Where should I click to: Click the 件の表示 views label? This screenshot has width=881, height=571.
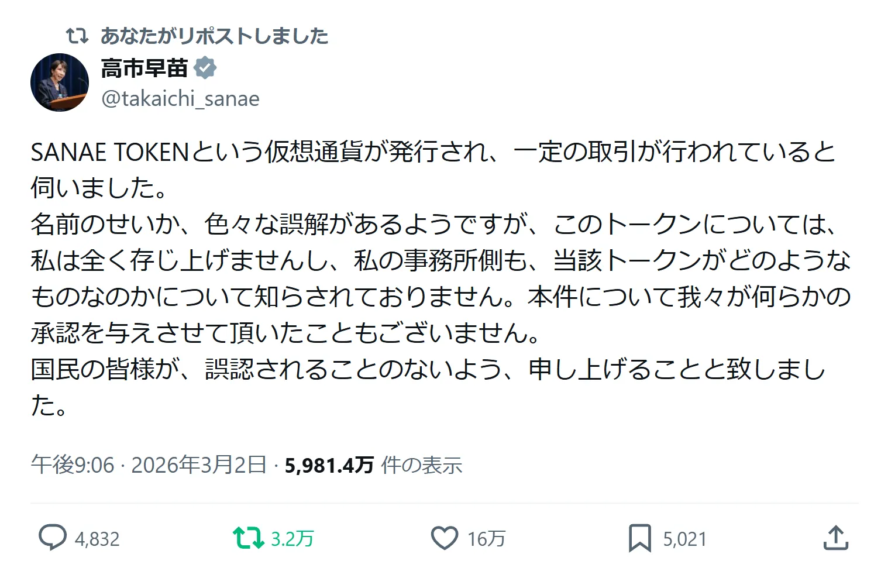421,465
